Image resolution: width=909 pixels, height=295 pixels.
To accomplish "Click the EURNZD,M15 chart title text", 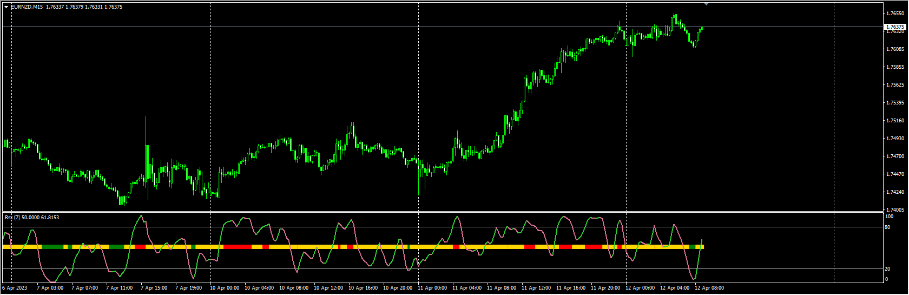I will 27,7.
